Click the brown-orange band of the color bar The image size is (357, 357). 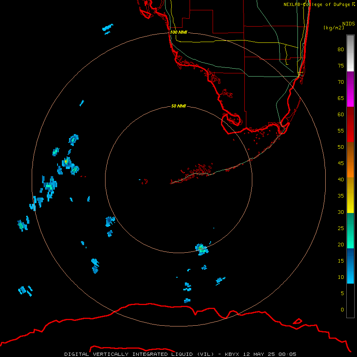[x=350, y=159]
